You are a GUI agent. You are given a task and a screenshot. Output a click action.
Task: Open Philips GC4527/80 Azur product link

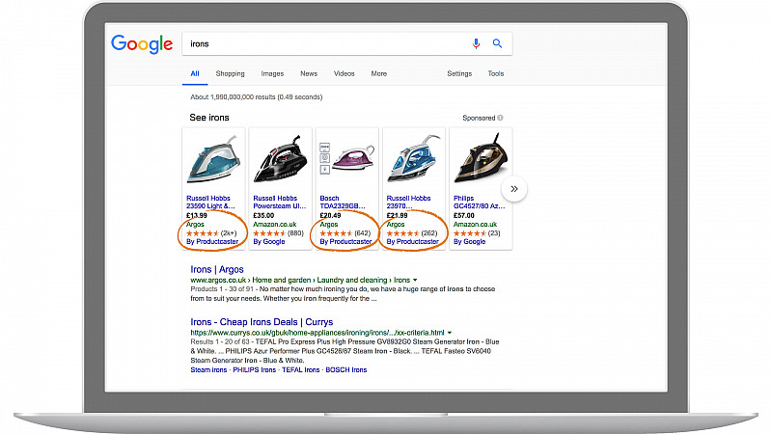click(x=479, y=203)
